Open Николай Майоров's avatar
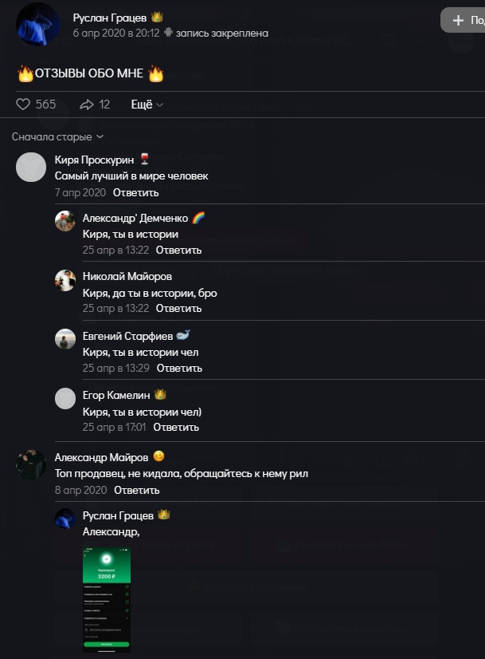This screenshot has height=659, width=485. pos(65,280)
